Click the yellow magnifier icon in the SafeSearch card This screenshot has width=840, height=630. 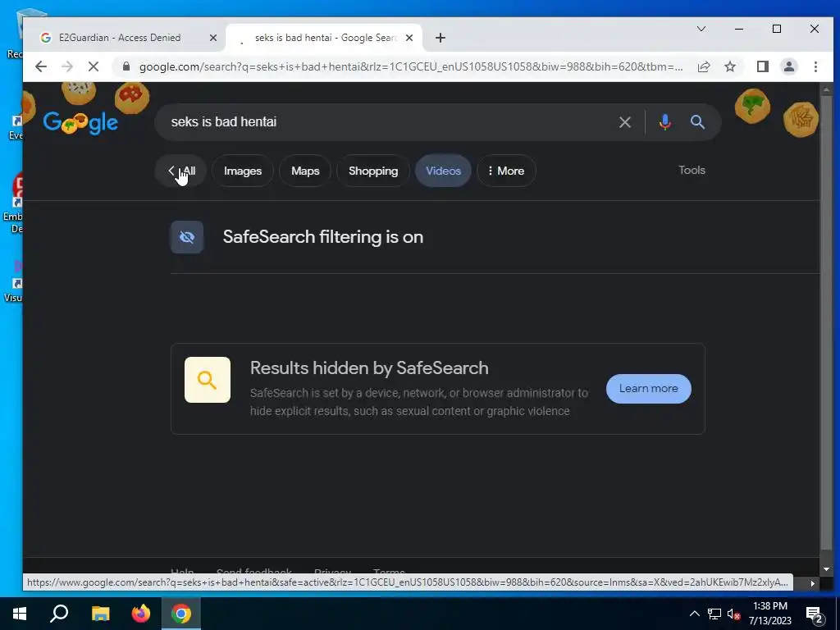coord(208,380)
